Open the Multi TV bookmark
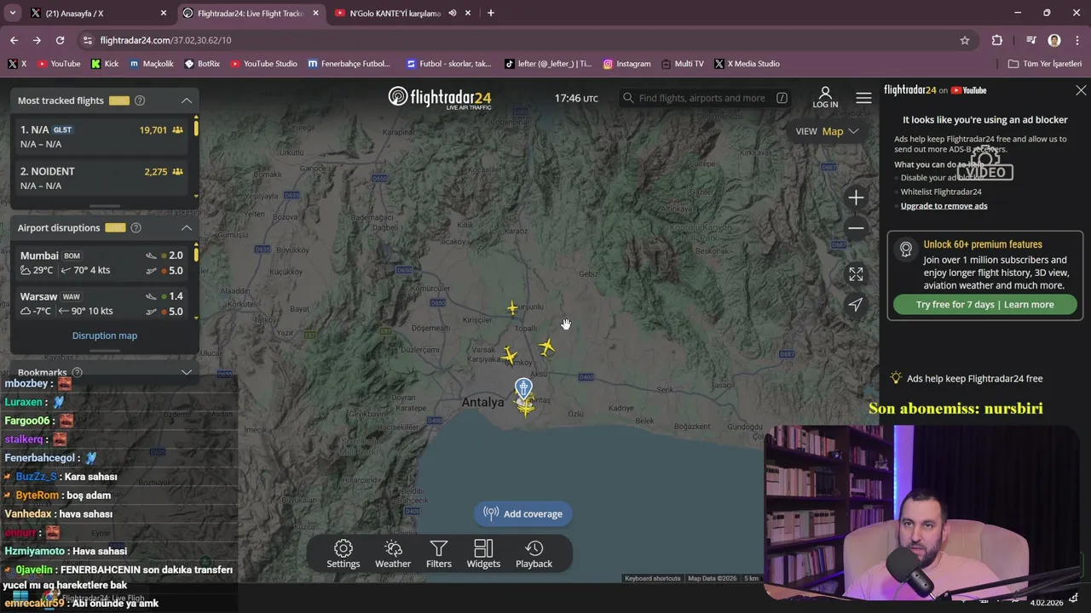This screenshot has height=613, width=1091. [x=682, y=64]
